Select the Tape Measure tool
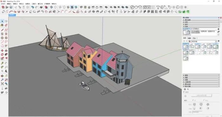Screen dimensions: 222x117 (2, 63)
